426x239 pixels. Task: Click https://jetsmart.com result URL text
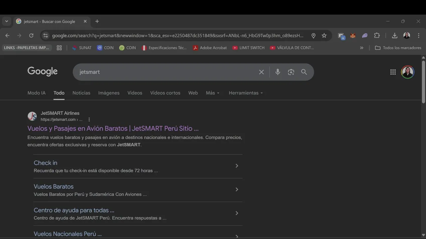click(62, 119)
